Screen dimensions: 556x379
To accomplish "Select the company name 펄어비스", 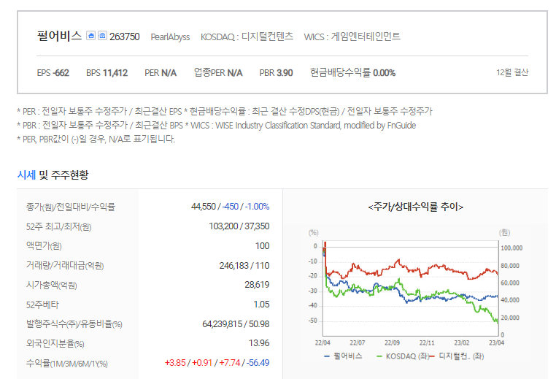I will pos(60,36).
